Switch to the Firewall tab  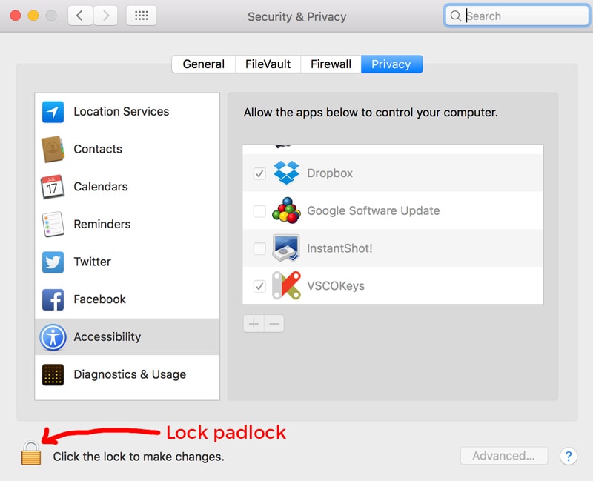pos(331,64)
